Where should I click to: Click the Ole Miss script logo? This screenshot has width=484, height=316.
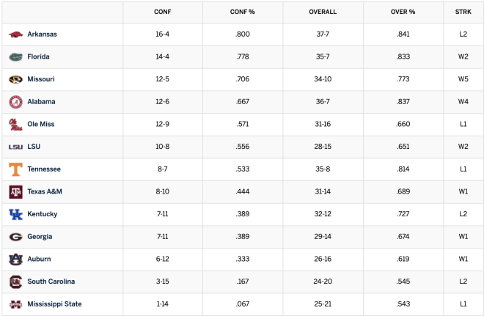tap(15, 125)
